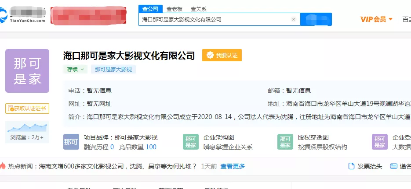Click the 瞬息掌握企业关系 subtitle

tap(228, 147)
